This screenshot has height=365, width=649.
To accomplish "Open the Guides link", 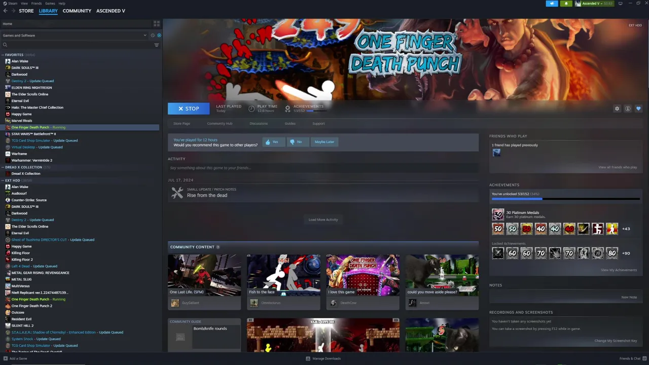I will point(290,124).
